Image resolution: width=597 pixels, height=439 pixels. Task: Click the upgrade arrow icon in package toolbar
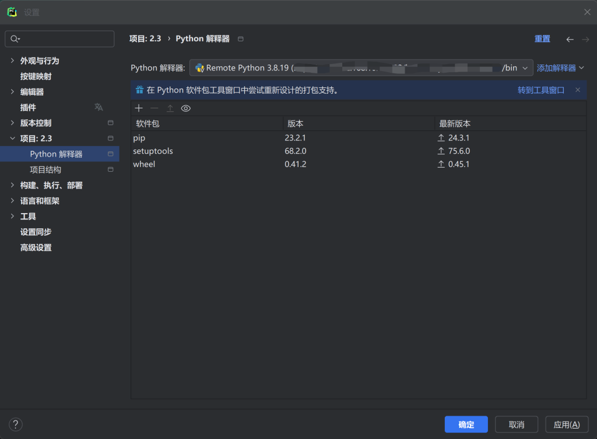(170, 108)
